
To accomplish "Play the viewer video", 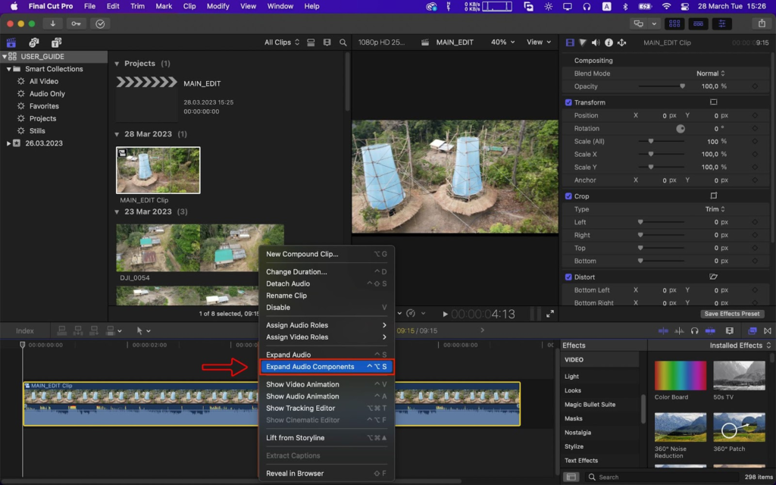I will point(445,314).
